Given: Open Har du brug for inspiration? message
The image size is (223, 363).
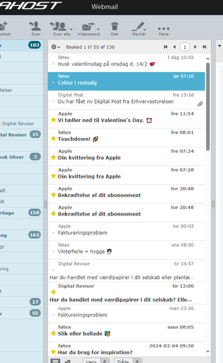Looking at the screenshot, I should 126,349.
